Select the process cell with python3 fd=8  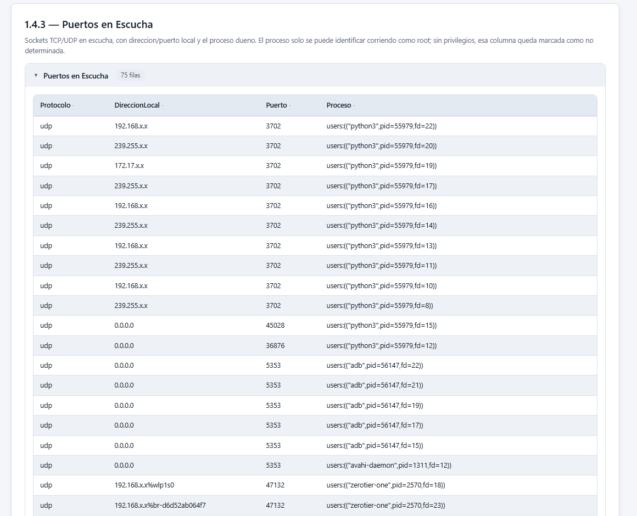coord(380,305)
